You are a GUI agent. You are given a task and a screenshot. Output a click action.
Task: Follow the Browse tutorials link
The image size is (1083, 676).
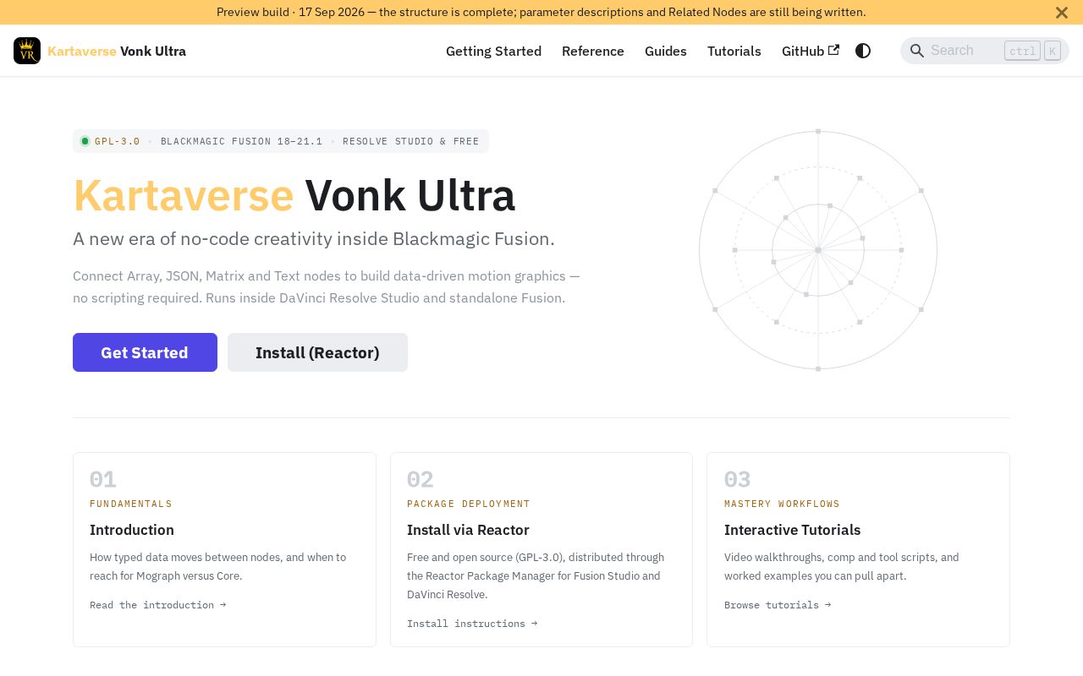point(778,605)
